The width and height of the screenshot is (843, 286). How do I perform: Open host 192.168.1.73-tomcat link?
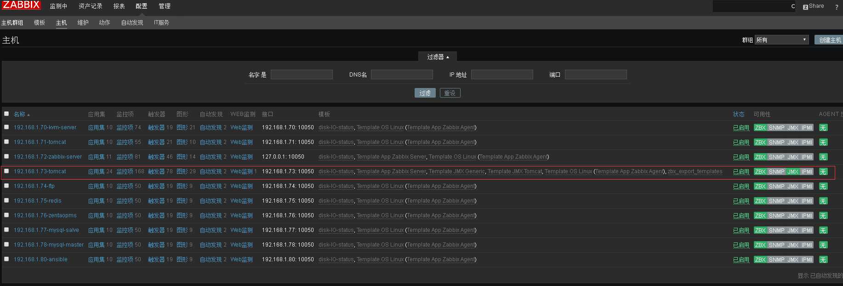(40, 171)
